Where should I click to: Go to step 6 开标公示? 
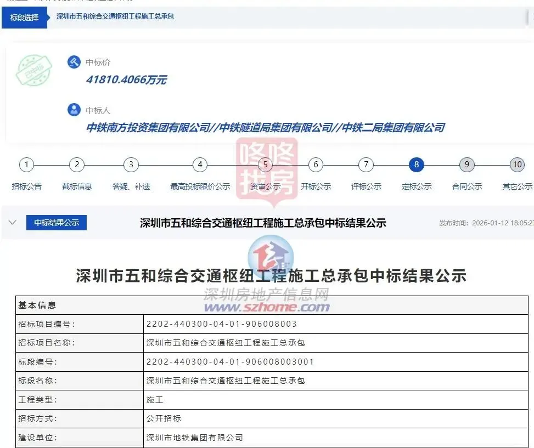click(316, 165)
